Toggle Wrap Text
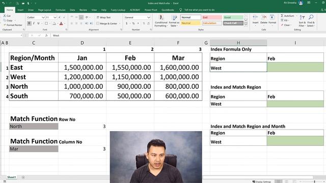This screenshot has height=183, width=326. [x=103, y=17]
